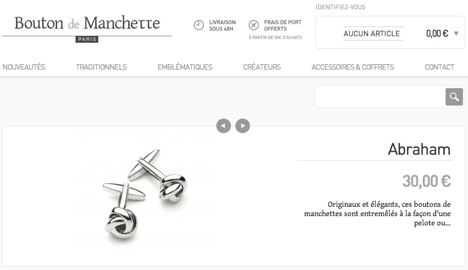Viewport: 468px width, 270px height.
Task: Click the Identifiez-vous login link
Action: coord(340,7)
